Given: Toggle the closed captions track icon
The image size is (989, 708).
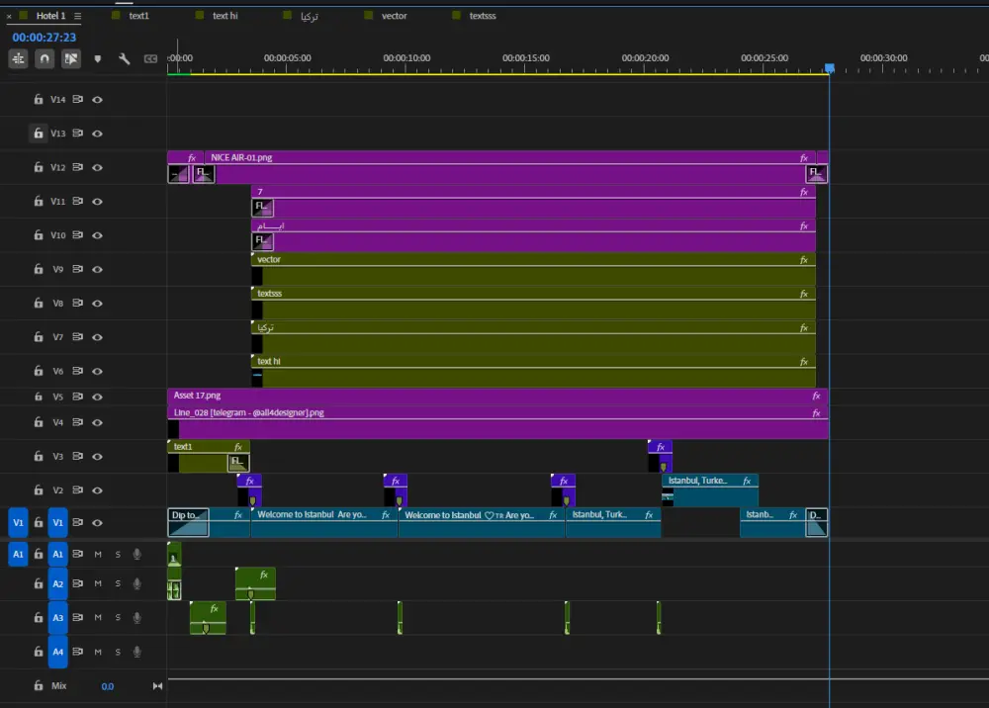Looking at the screenshot, I should point(150,58).
